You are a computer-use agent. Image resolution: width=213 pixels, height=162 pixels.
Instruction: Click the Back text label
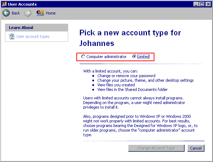click(16, 13)
